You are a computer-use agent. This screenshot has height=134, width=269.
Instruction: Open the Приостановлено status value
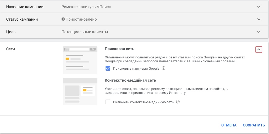click(81, 19)
